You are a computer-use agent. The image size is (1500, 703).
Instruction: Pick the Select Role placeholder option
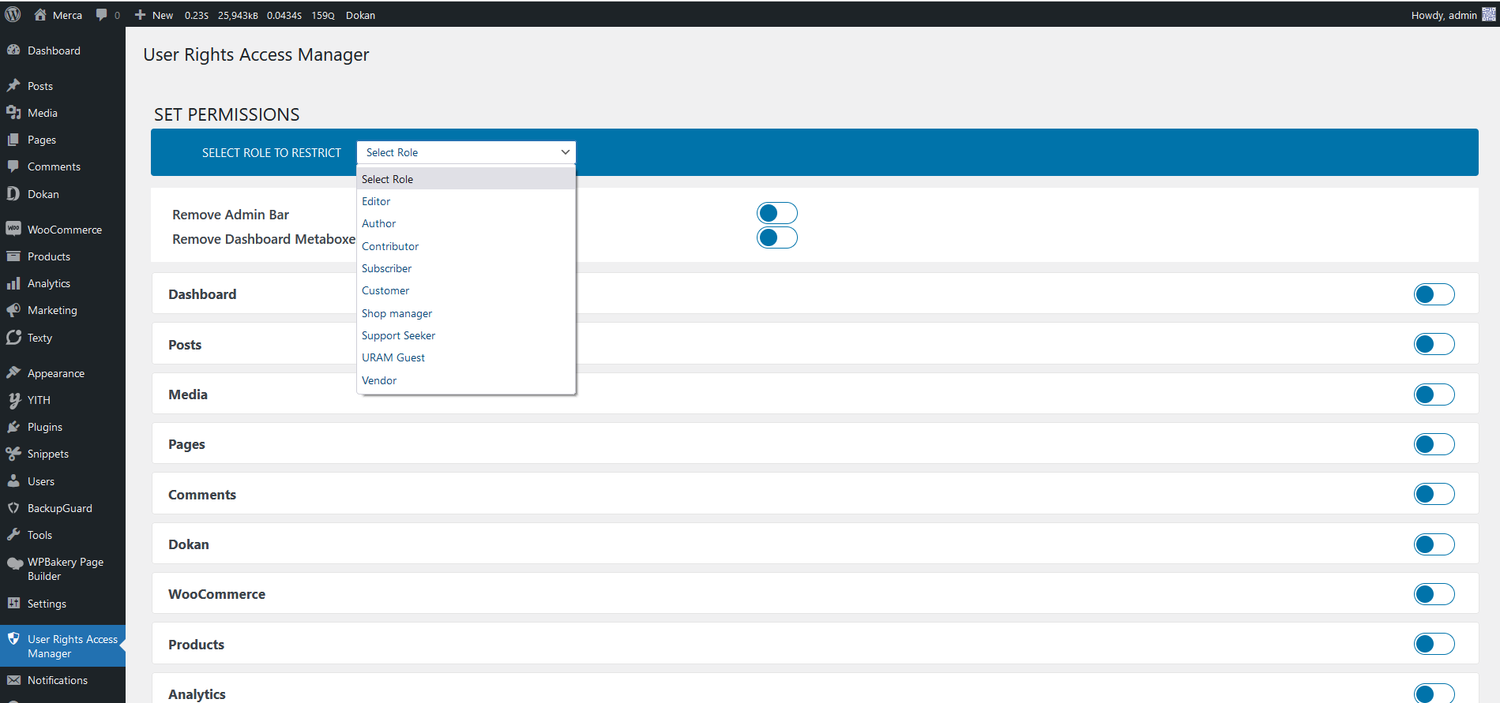tap(466, 179)
